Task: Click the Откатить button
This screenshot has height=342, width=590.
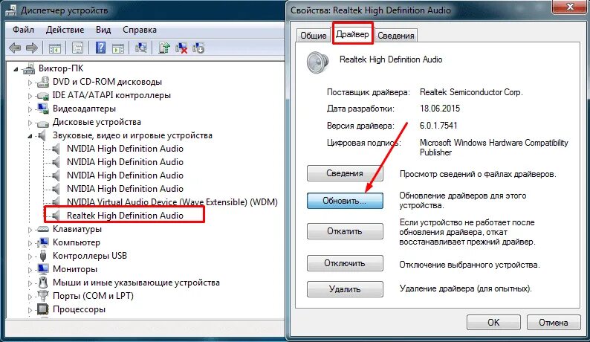Action: pos(345,231)
